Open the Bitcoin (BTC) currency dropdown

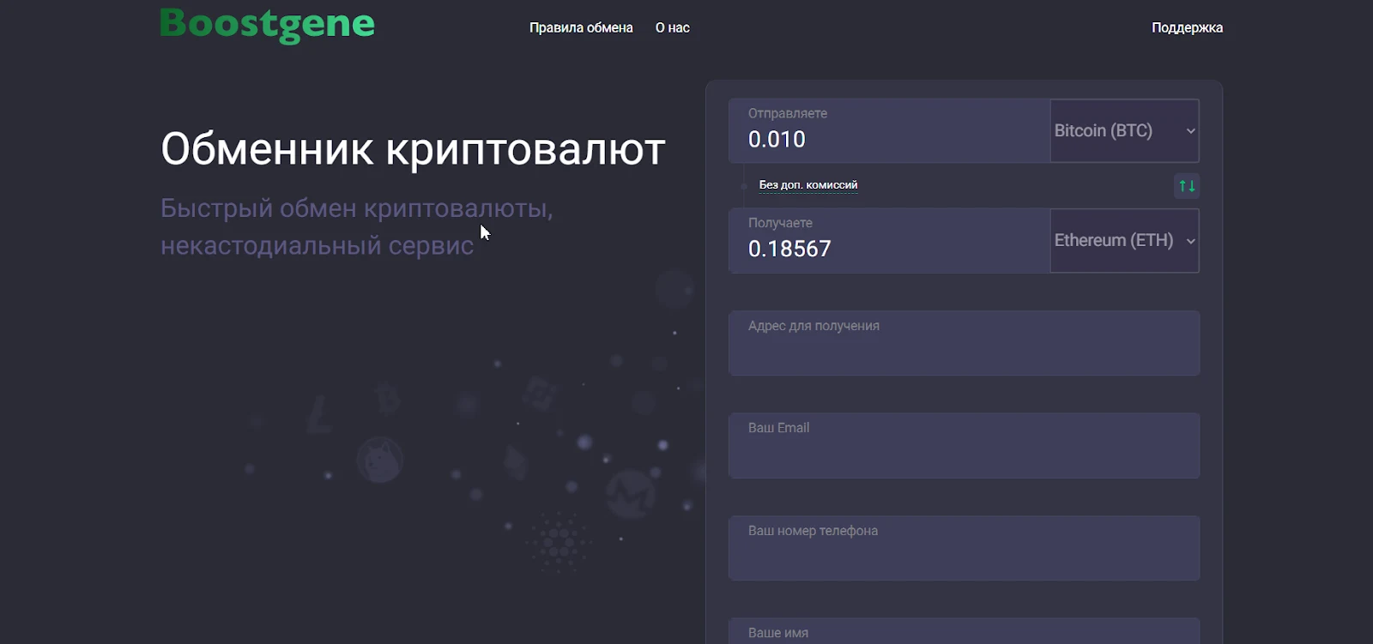click(x=1124, y=130)
